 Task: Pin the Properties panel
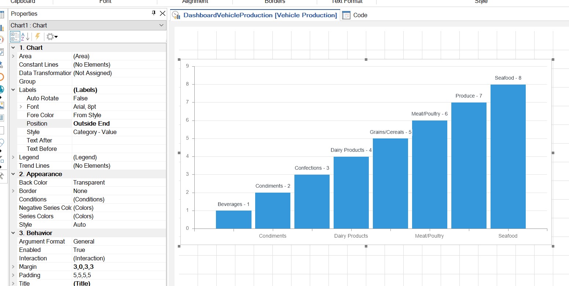154,14
